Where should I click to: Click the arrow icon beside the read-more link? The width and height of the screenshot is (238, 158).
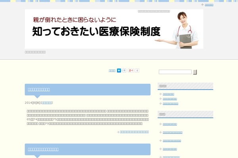(x=118, y=132)
